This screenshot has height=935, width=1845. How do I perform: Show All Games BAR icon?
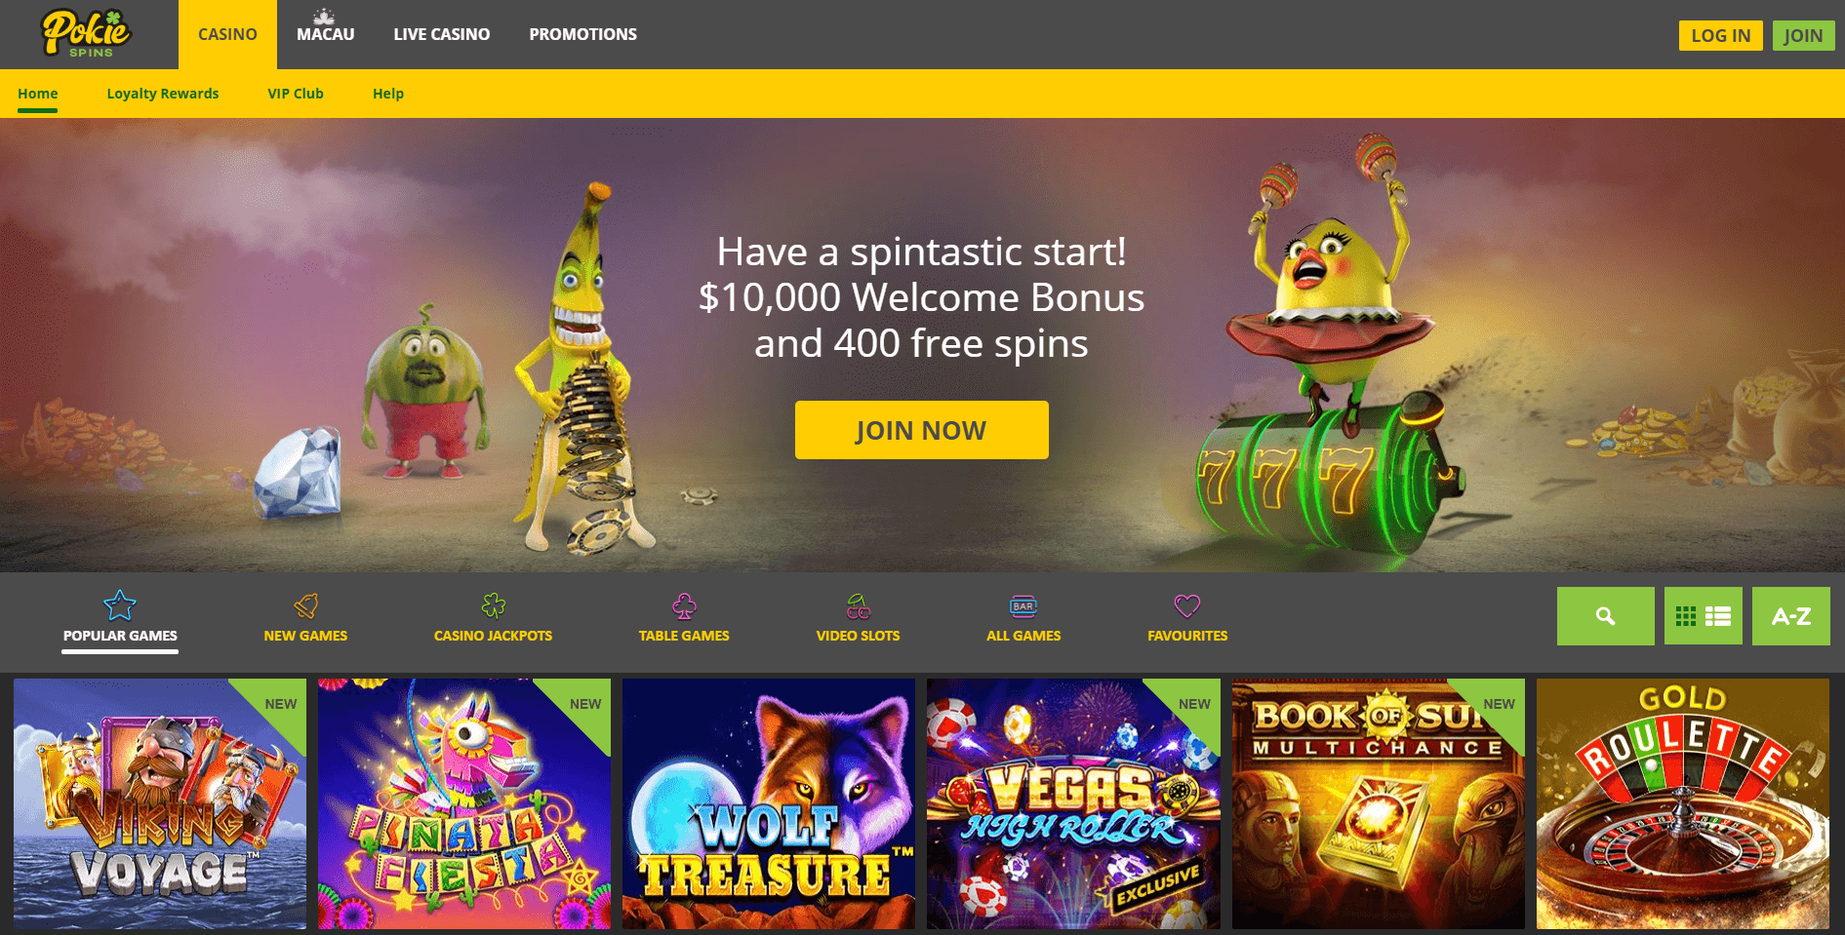1023,605
